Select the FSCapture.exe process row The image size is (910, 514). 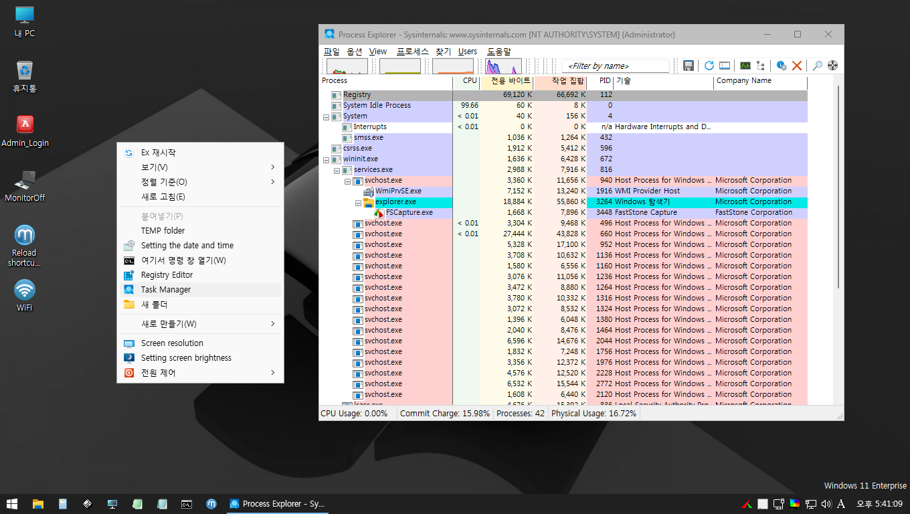(x=563, y=213)
